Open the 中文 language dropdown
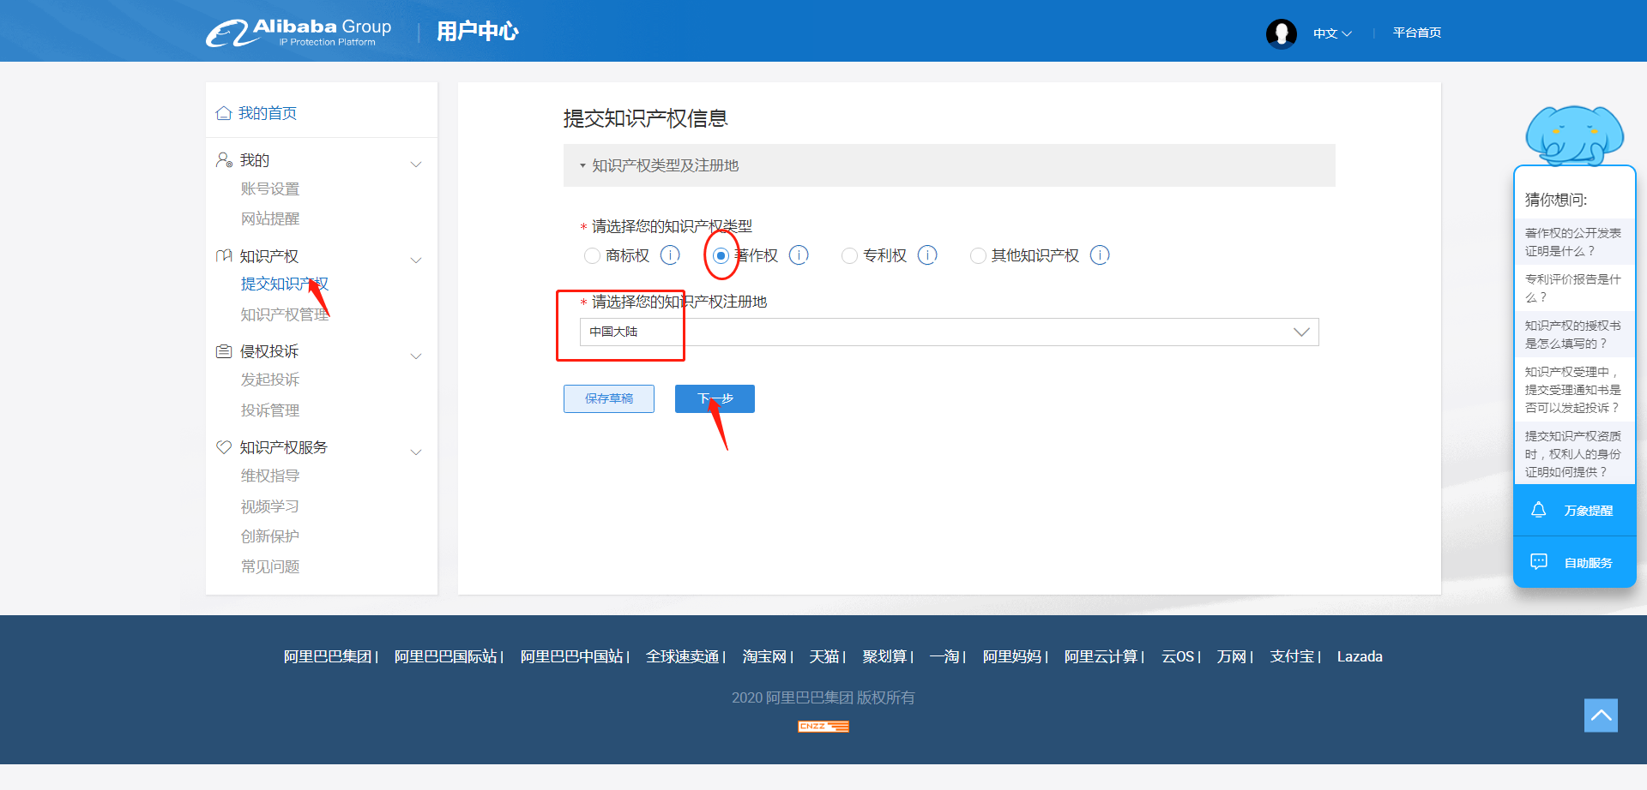 (x=1331, y=33)
